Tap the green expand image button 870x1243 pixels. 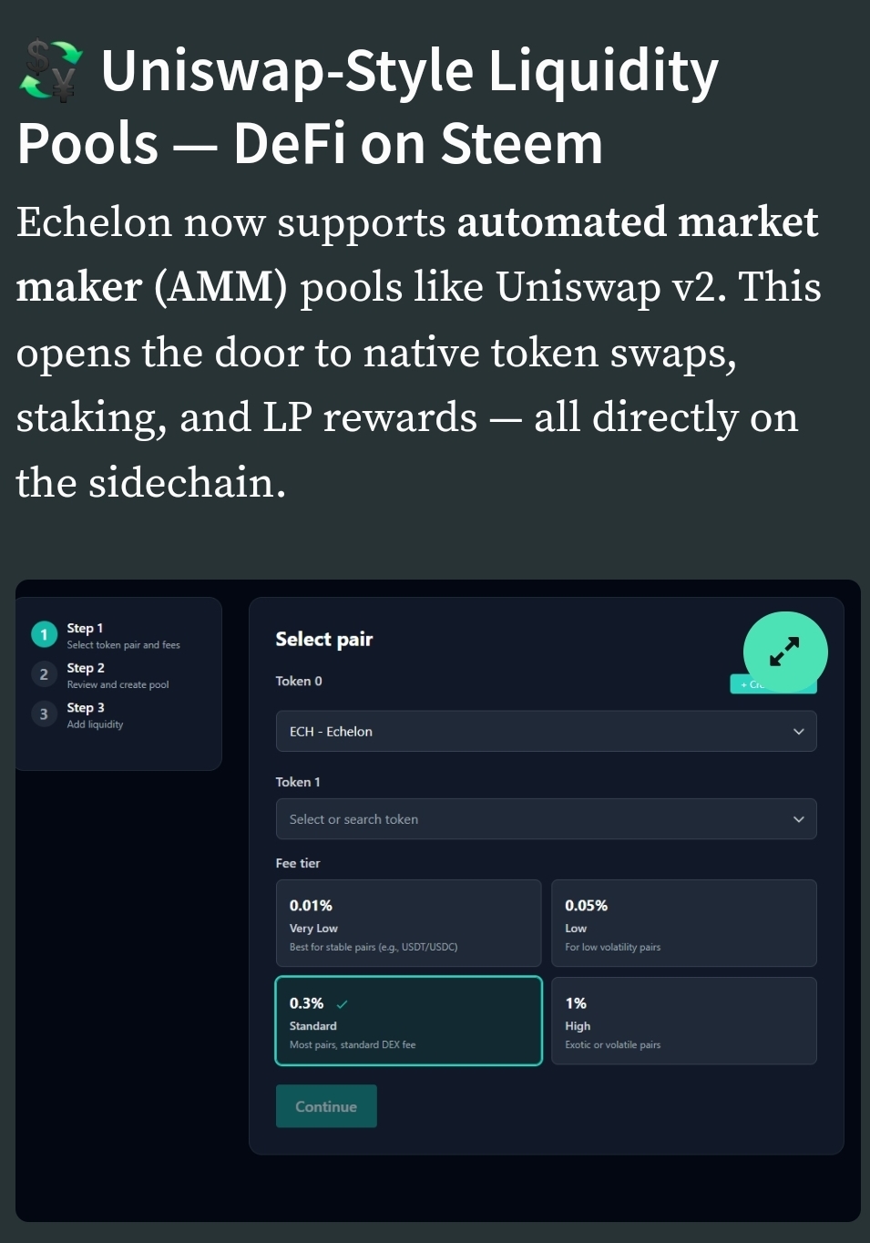tap(785, 652)
